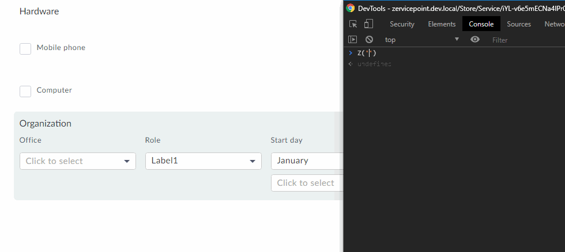The width and height of the screenshot is (565, 252).
Task: Open the Office dropdown
Action: (78, 161)
